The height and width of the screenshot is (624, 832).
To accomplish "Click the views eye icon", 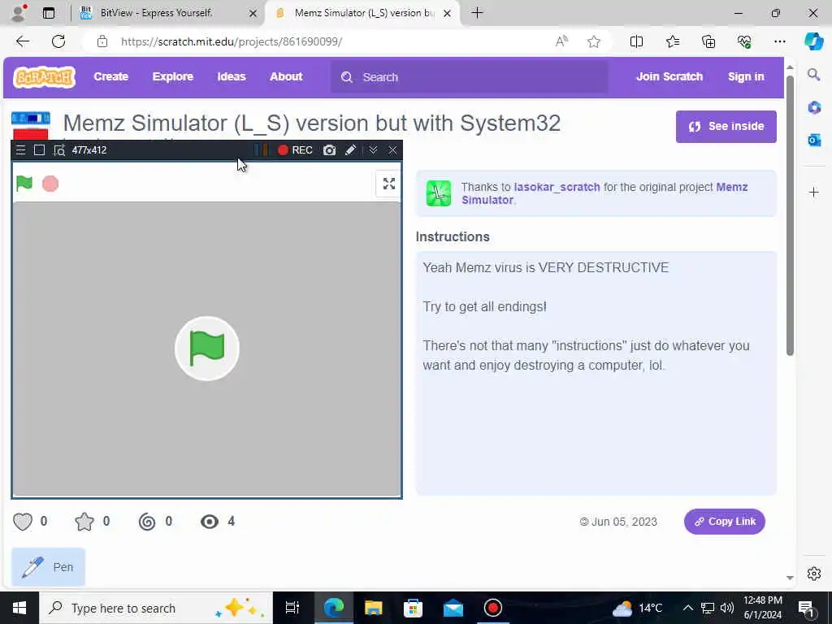I will 210,522.
